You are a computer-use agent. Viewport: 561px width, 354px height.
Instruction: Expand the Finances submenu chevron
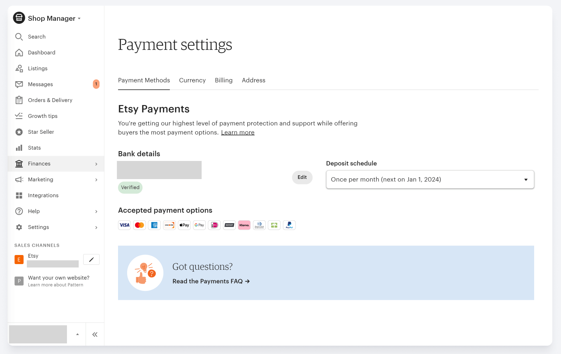click(96, 164)
